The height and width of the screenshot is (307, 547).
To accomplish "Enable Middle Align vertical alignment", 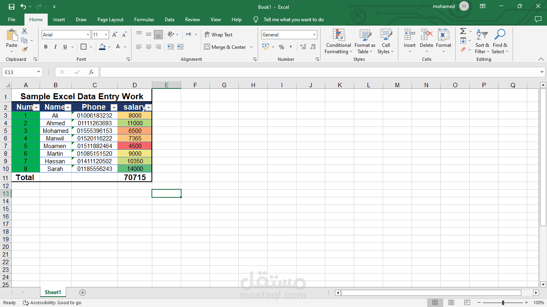I will click(149, 34).
